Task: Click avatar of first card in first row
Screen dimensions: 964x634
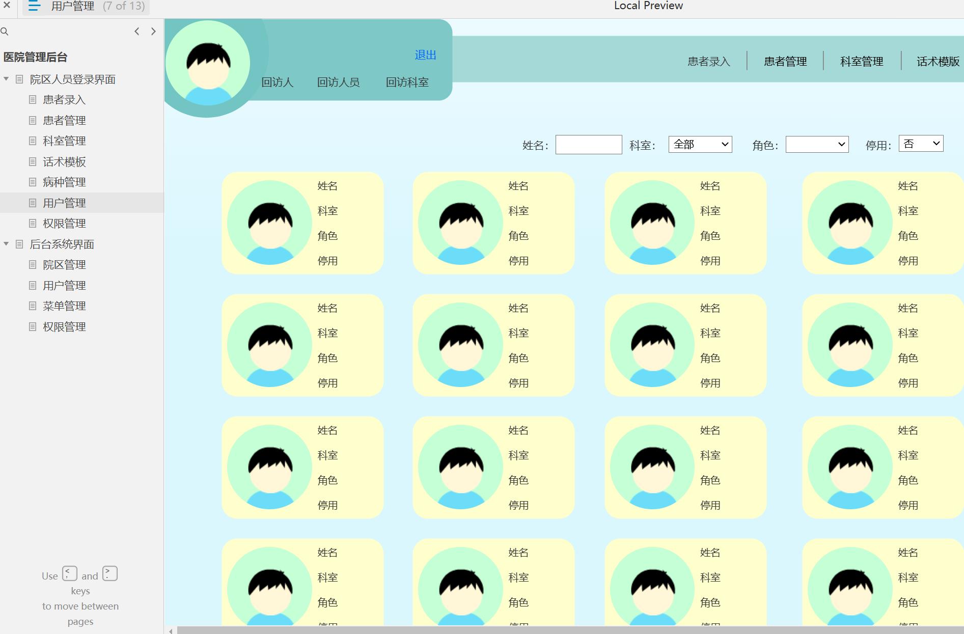Action: [270, 223]
